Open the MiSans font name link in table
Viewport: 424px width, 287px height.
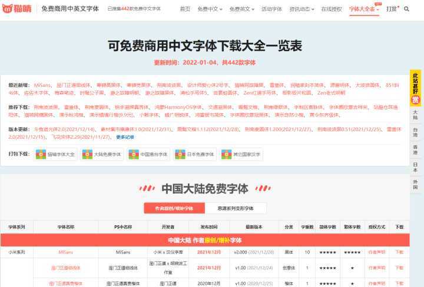point(66,252)
